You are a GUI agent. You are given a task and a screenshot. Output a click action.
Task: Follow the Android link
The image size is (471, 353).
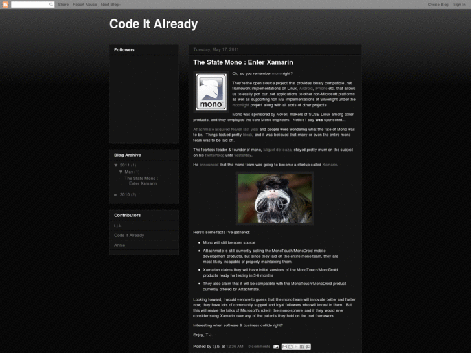[306, 89]
